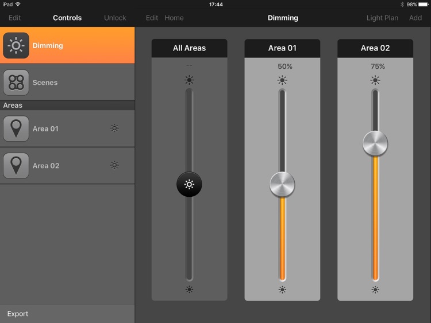
Task: Click the Dimming title in top bar
Action: (x=283, y=18)
